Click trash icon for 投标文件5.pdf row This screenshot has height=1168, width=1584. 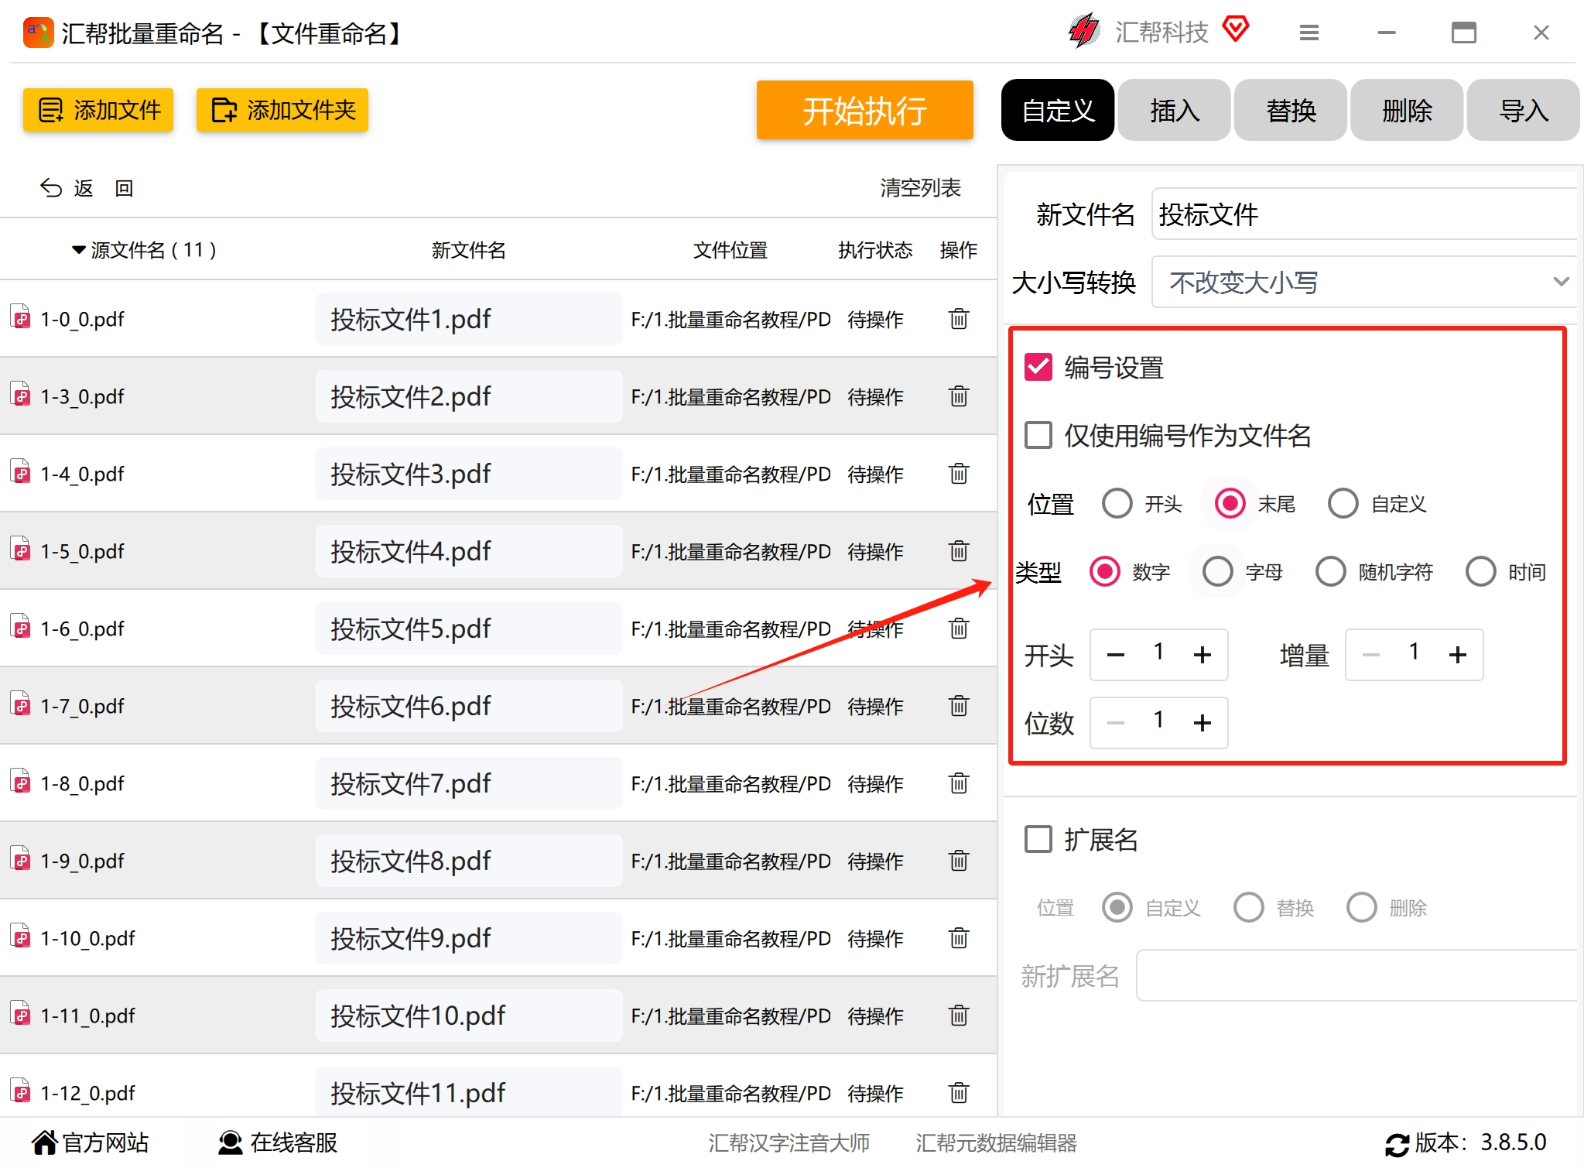958,629
